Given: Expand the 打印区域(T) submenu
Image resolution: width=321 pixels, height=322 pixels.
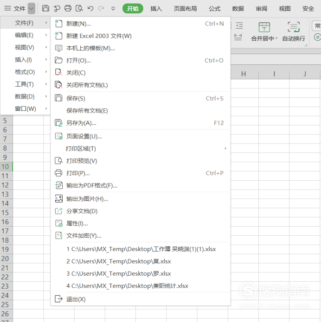Looking at the screenshot, I should tap(141, 148).
